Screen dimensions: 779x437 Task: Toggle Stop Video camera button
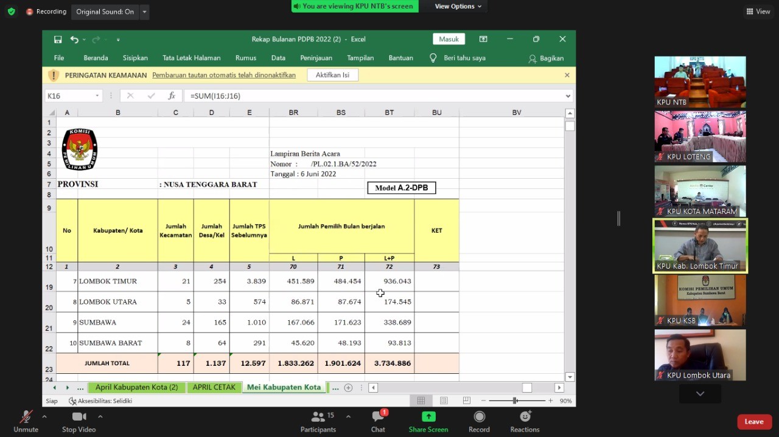[79, 417]
